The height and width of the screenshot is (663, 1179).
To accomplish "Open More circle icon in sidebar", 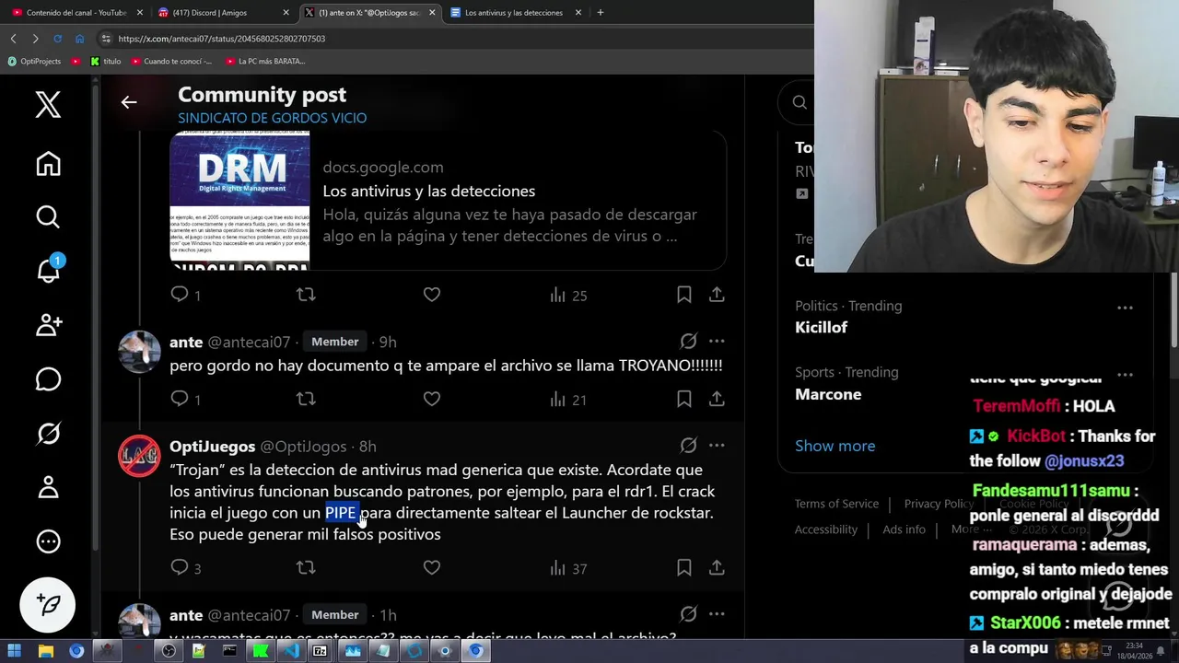I will coord(48,541).
